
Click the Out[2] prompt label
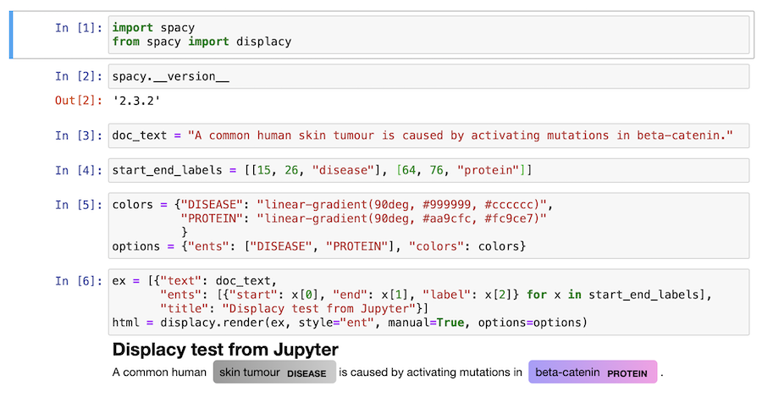pyautogui.click(x=79, y=101)
